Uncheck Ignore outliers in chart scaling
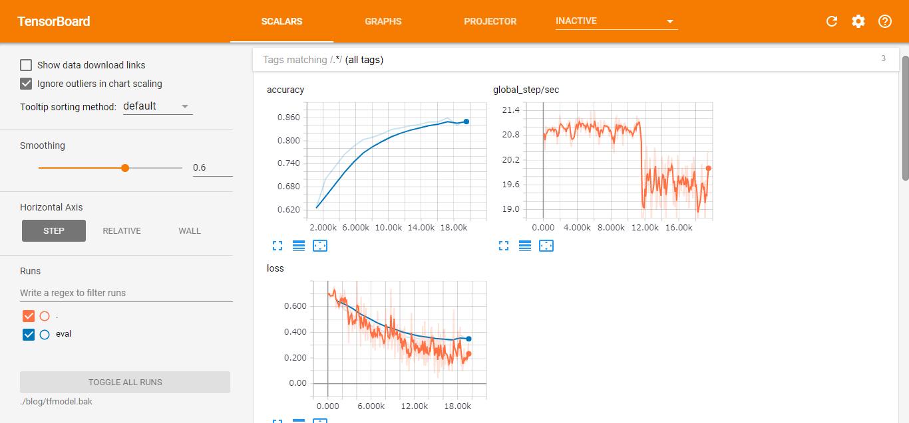Screen dimensions: 909x423 tap(26, 84)
